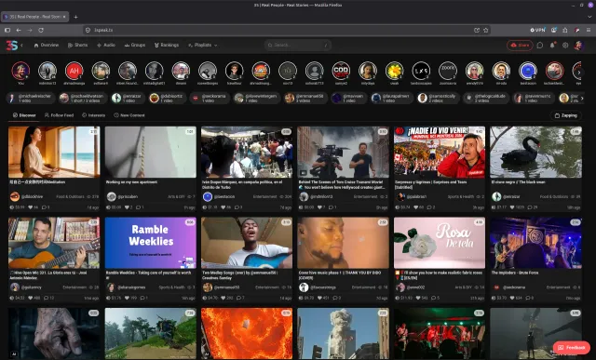Viewport: 596px width, 360px height.
Task: Focus the site search field
Action: [298, 46]
